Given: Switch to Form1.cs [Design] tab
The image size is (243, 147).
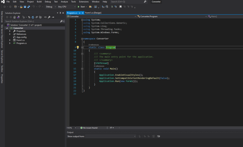Looking at the screenshot, I should tap(93, 13).
